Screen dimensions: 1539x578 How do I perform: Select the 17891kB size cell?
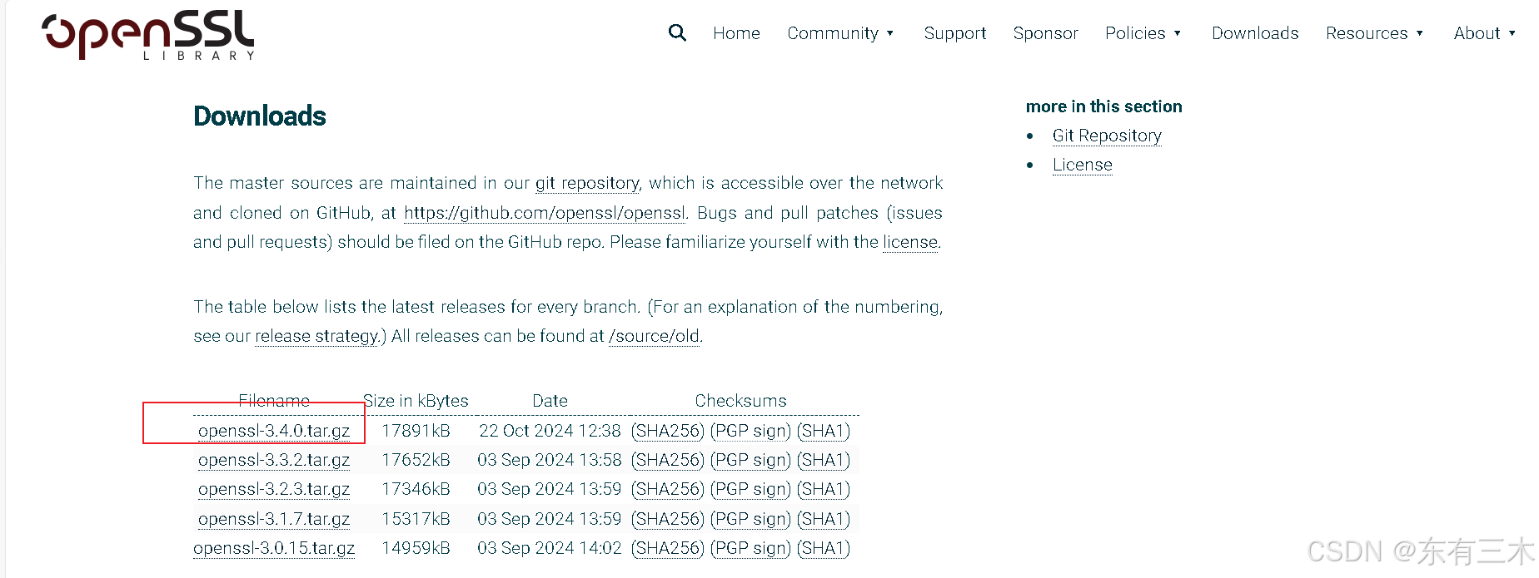[x=416, y=431]
